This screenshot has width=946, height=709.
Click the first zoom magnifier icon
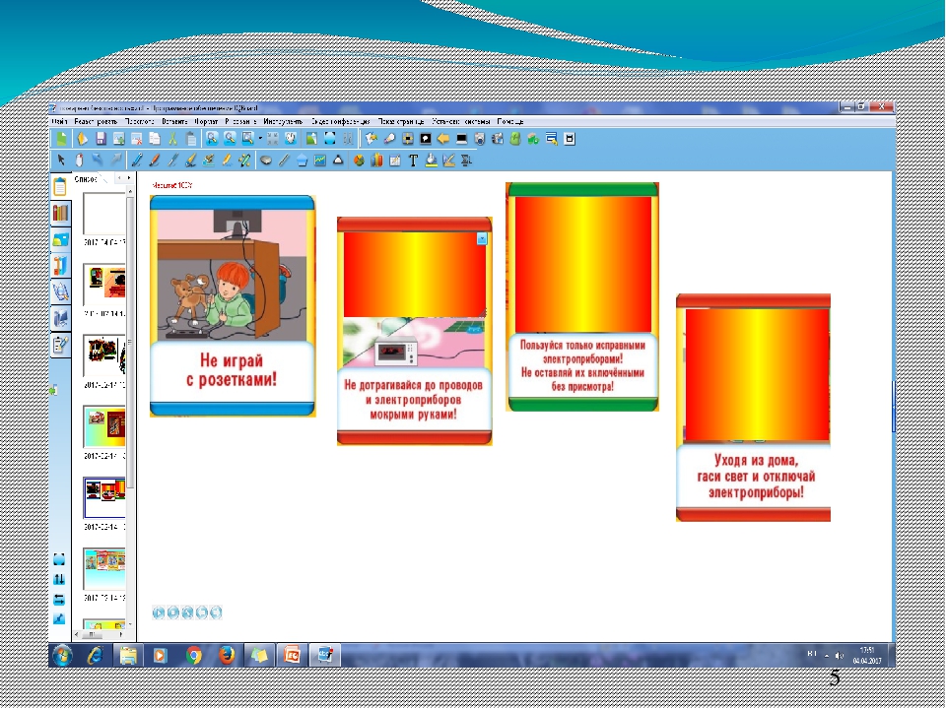click(x=212, y=139)
